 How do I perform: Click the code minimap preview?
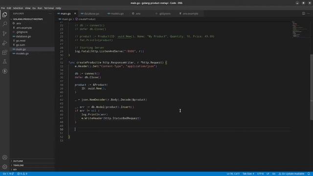[x=300, y=29]
